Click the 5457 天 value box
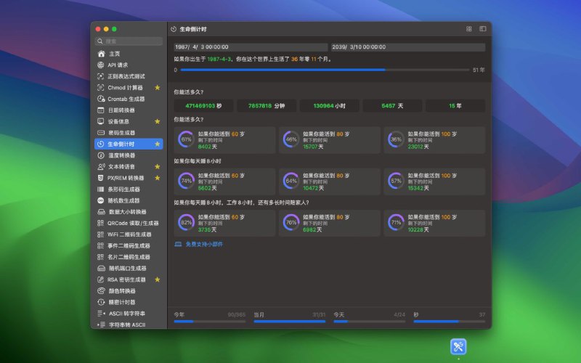 [x=392, y=105]
